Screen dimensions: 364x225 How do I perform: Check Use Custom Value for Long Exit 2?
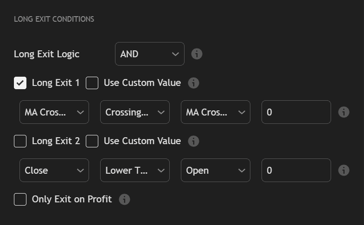coord(92,141)
